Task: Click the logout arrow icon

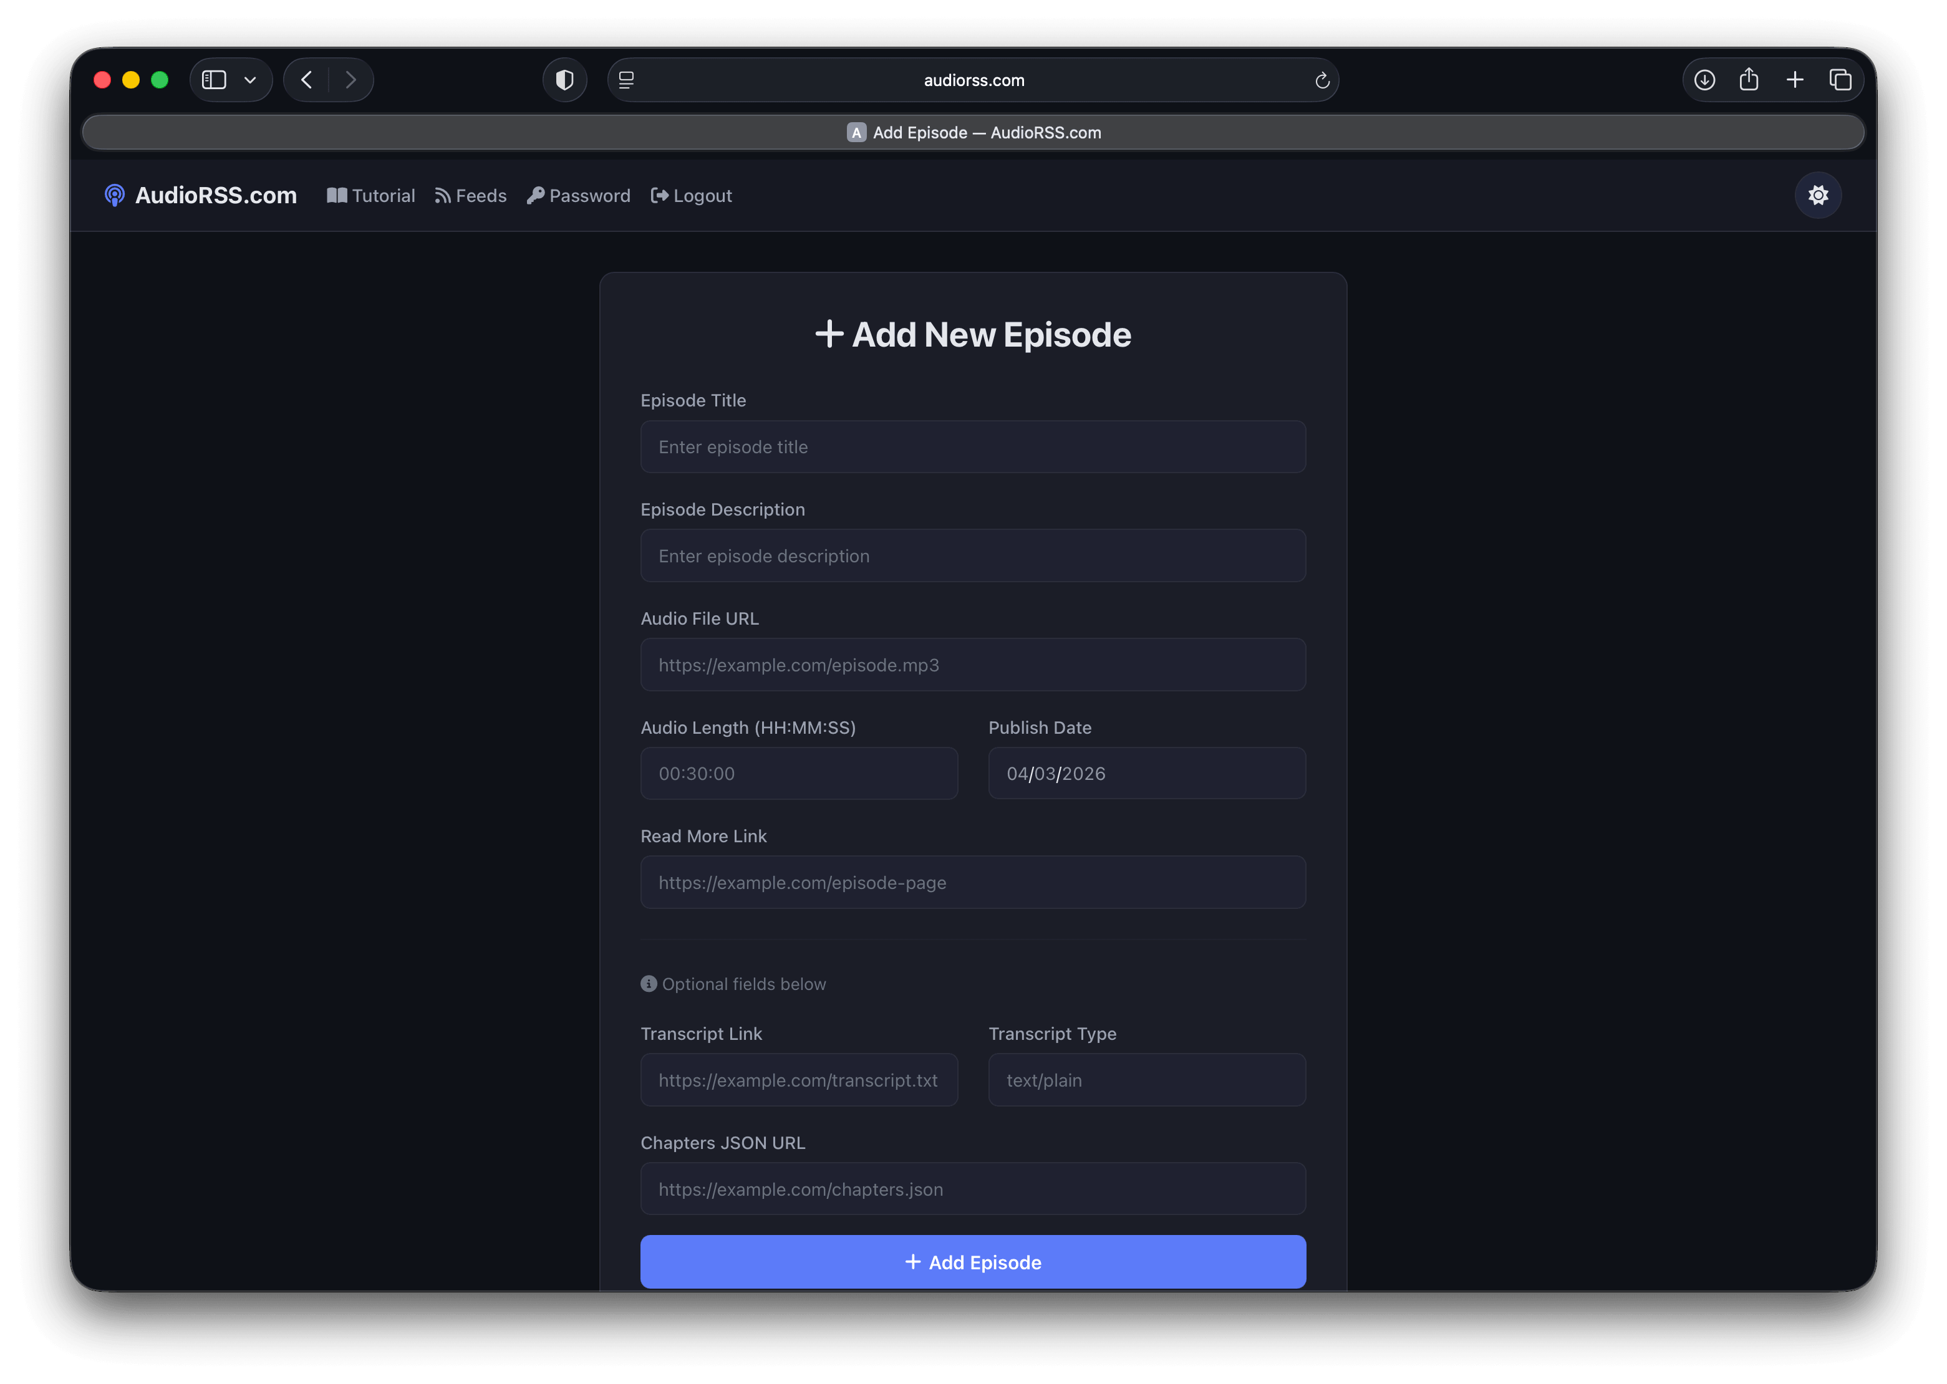Action: (659, 195)
